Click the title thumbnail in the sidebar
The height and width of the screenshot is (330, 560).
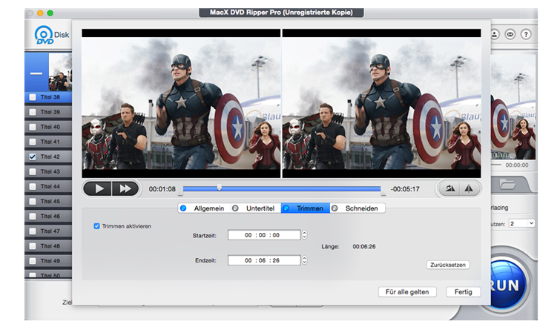tap(60, 72)
